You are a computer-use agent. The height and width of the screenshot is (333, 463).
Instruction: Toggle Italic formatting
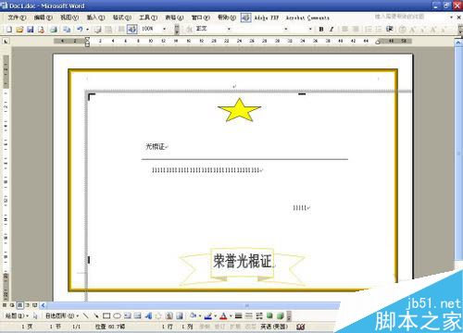(x=332, y=30)
